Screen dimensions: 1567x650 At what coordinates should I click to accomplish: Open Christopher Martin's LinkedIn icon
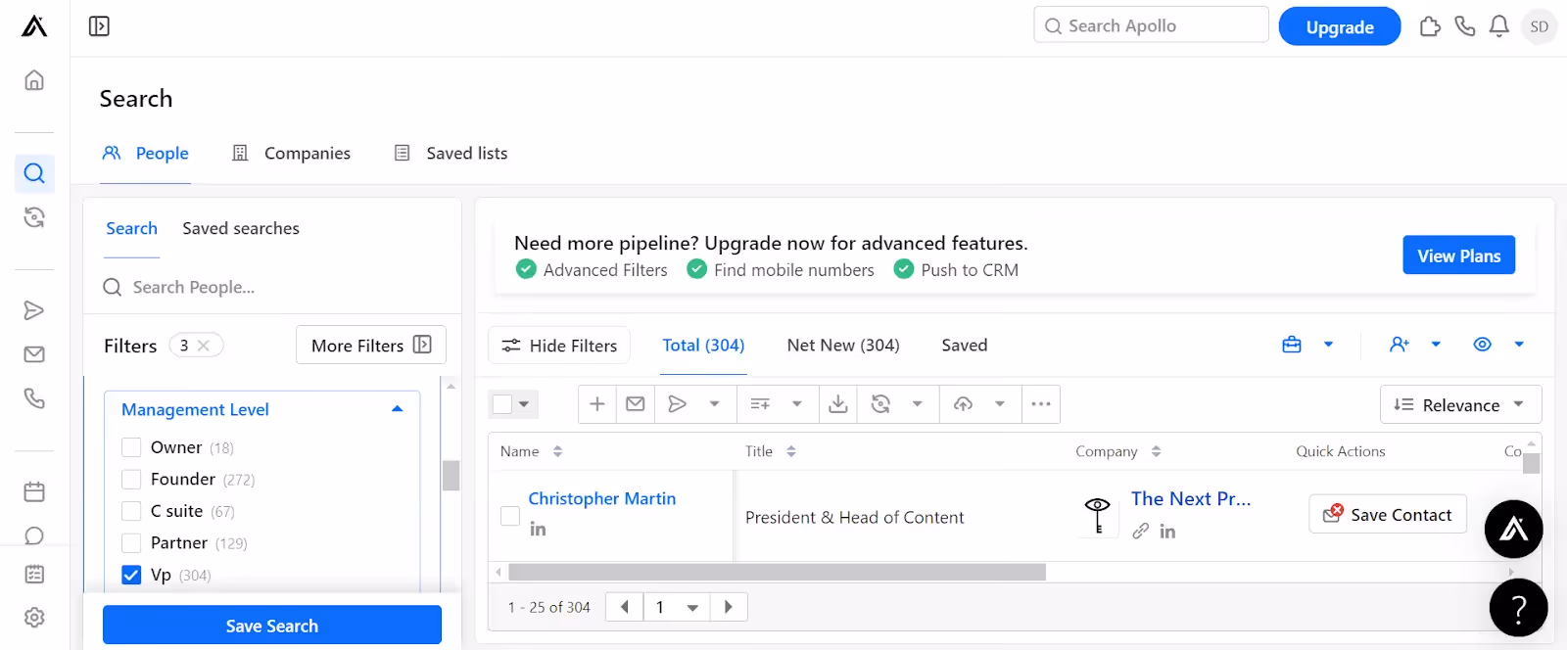tap(538, 529)
